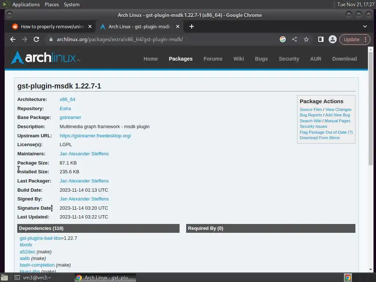Screen dimensions: 376x282
Task: Open the gstreamer base package link
Action: pos(70,117)
